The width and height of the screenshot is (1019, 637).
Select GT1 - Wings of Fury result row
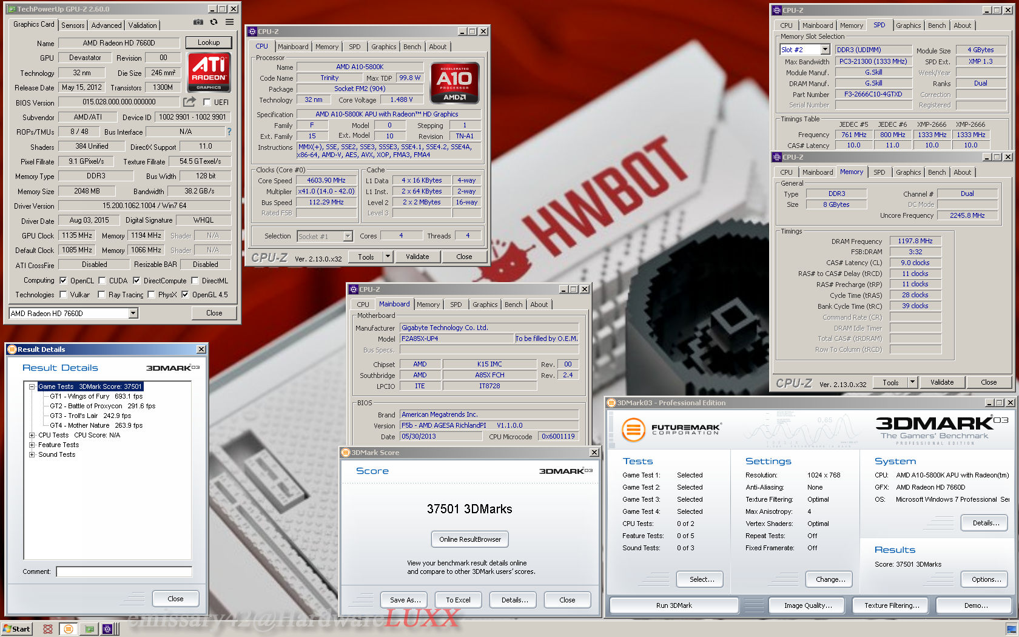pos(96,396)
